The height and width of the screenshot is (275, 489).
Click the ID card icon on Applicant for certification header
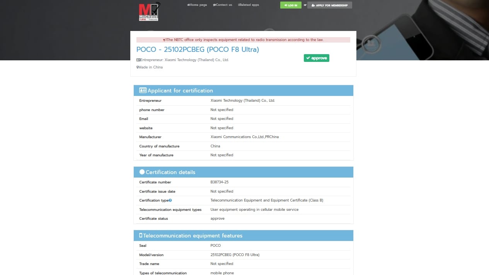tap(142, 90)
